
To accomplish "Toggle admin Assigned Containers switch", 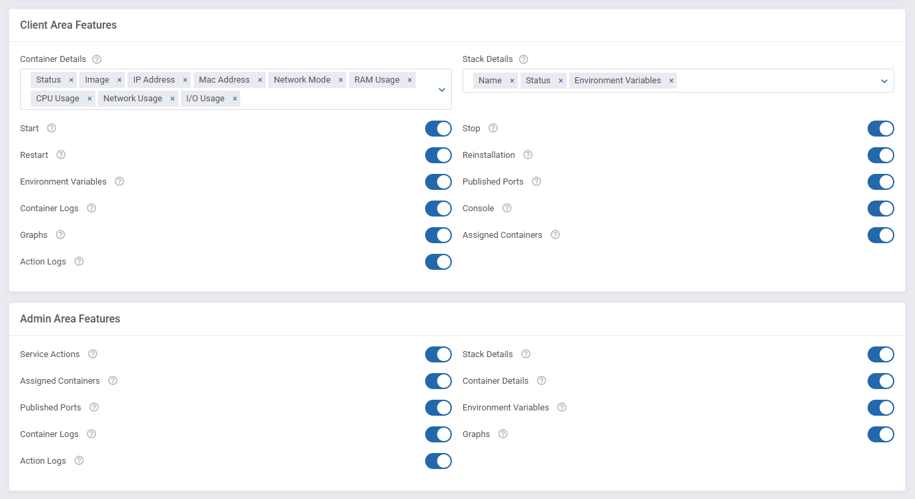I will coord(438,381).
